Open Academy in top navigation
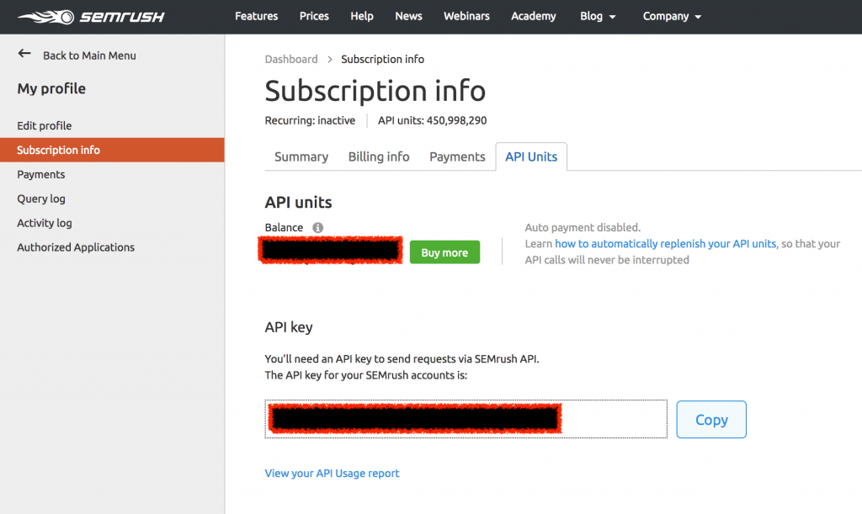Screen dimensions: 862x514 (x=533, y=17)
